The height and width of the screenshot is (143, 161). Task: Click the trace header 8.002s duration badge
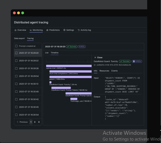[x=82, y=46]
